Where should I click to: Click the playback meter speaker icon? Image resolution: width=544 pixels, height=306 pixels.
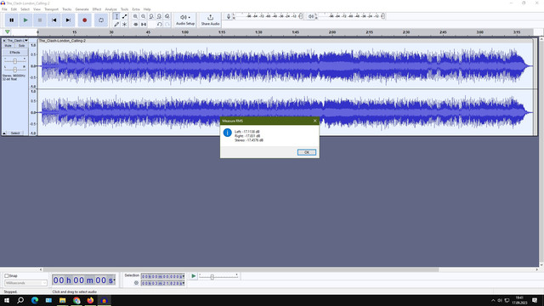tap(311, 16)
